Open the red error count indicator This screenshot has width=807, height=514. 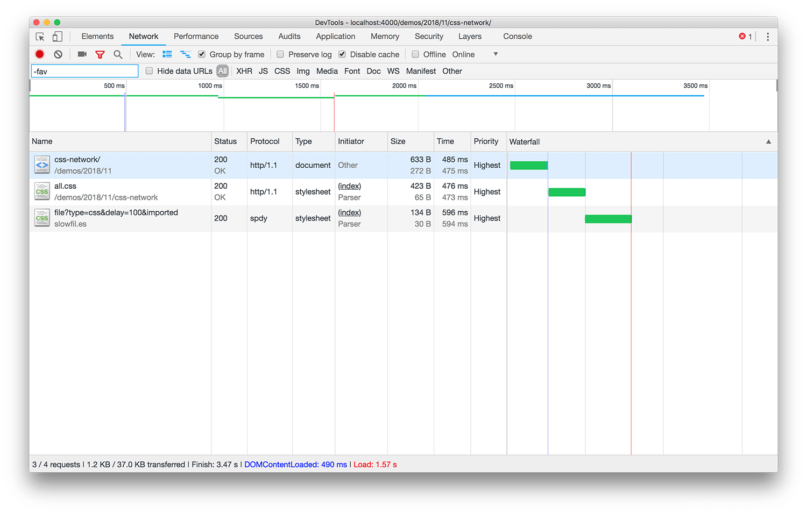pos(746,37)
